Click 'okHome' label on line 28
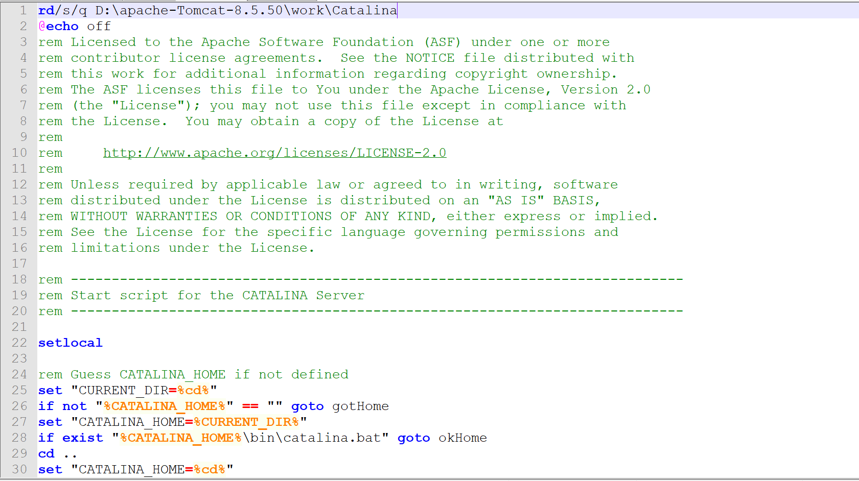The height and width of the screenshot is (481, 859). [462, 438]
